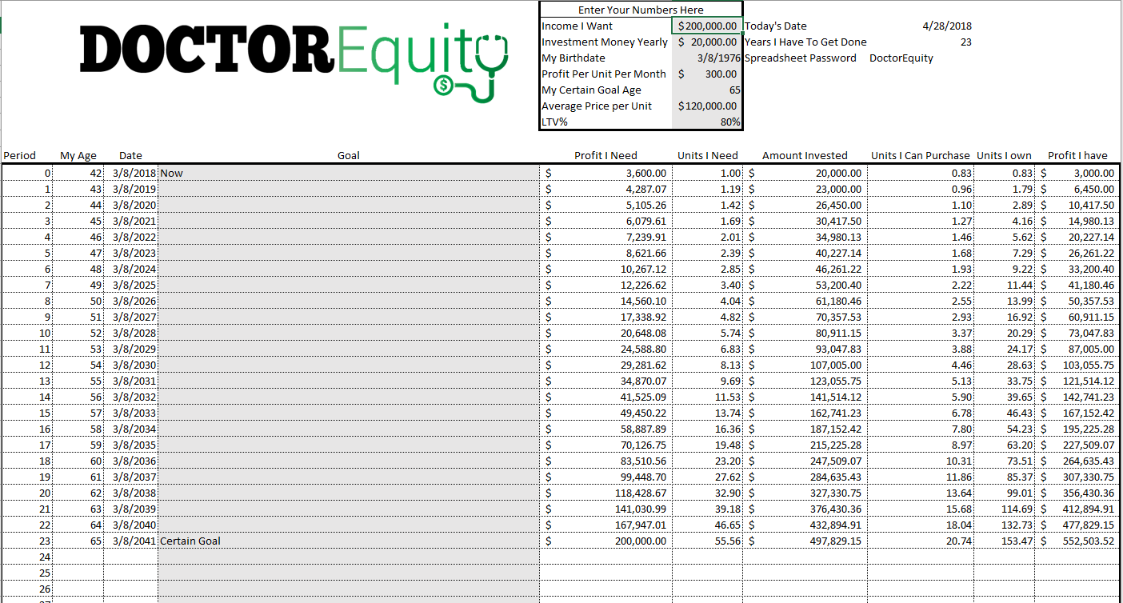Select My Birthdate value 3/8/1976
The height and width of the screenshot is (603, 1123).
[x=707, y=58]
